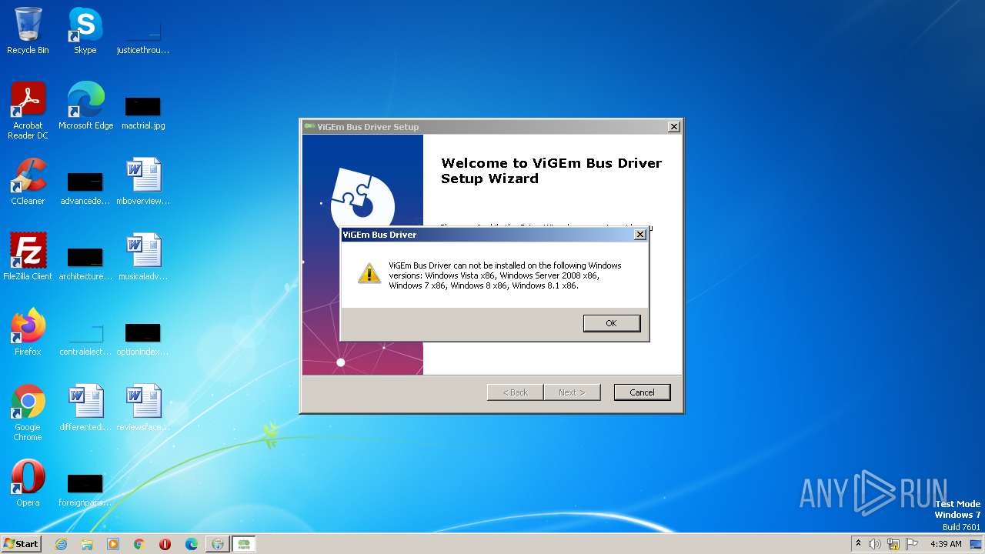The image size is (985, 554).
Task: Switch to the installer taskbar button
Action: point(218,544)
